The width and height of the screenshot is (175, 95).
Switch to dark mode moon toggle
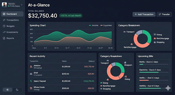coord(17,90)
